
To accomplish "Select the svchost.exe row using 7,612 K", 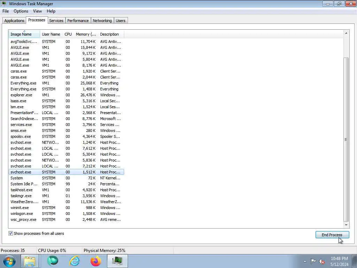I will point(66,148).
